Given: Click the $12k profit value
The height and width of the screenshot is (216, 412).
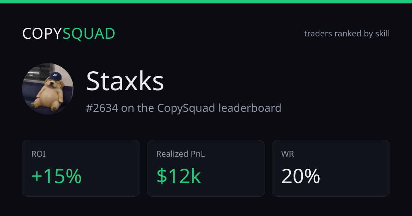Looking at the screenshot, I should point(179,176).
